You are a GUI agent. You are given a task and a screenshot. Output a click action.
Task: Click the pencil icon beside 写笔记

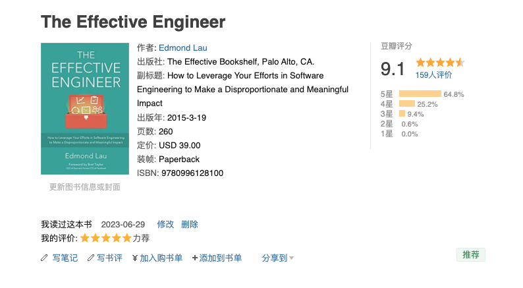pyautogui.click(x=44, y=258)
